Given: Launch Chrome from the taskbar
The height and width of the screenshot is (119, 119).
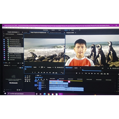Looking at the screenshot, I should pyautogui.click(x=48, y=94).
